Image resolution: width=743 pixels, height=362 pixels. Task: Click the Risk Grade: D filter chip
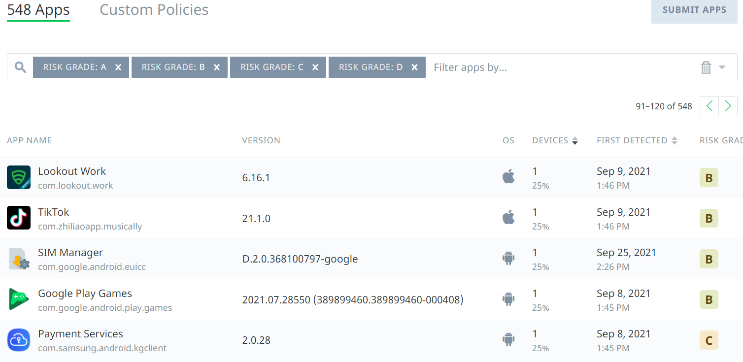pos(377,67)
